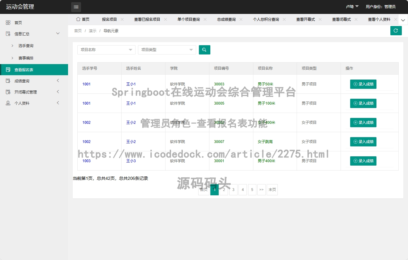Image resolution: width=408 pixels, height=260 pixels.
Task: Select 查看报名表 in the sidebar
Action: click(x=34, y=70)
